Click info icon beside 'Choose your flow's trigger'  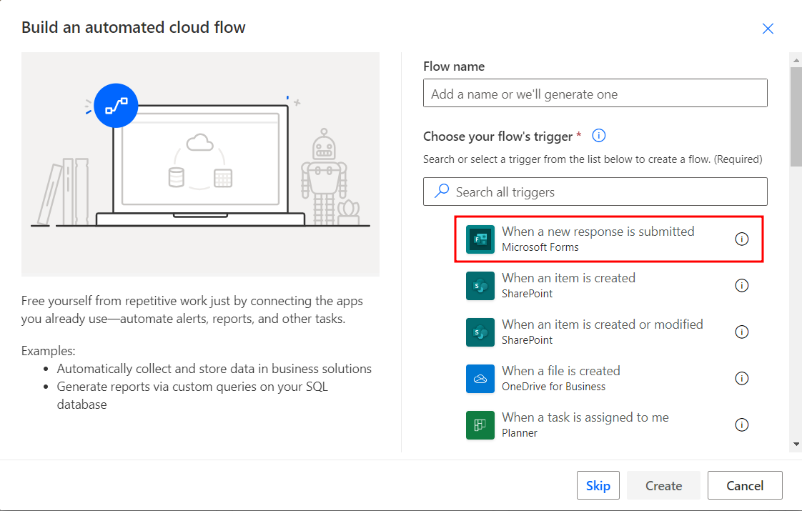598,136
